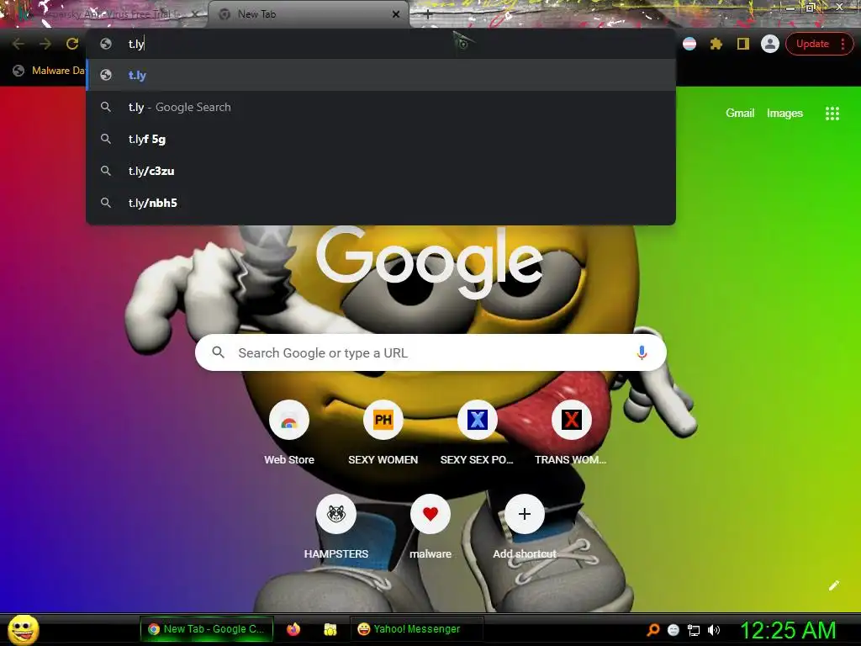Click the striped extension icon beside the address bar
Viewport: 861px width, 646px height.
[689, 44]
